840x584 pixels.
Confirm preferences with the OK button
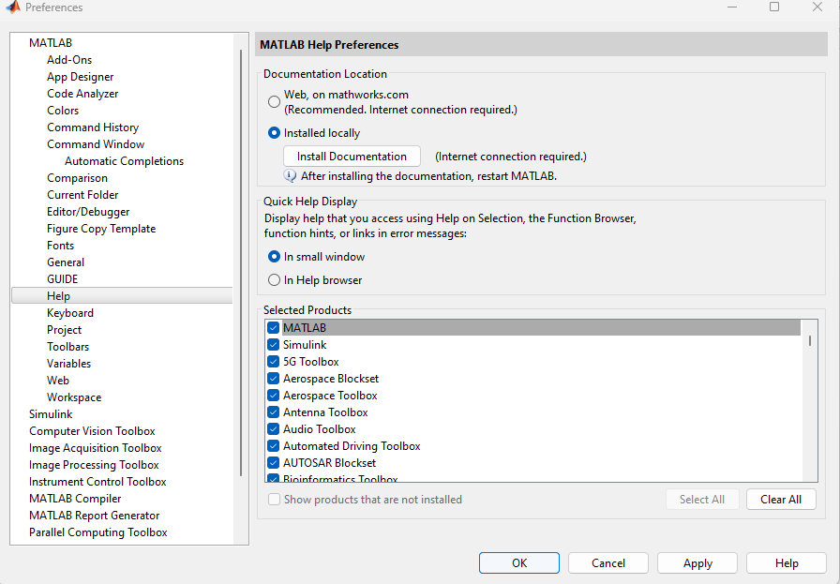[x=519, y=563]
